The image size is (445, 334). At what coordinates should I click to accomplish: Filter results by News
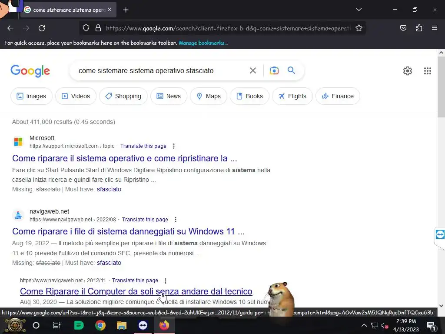169,96
